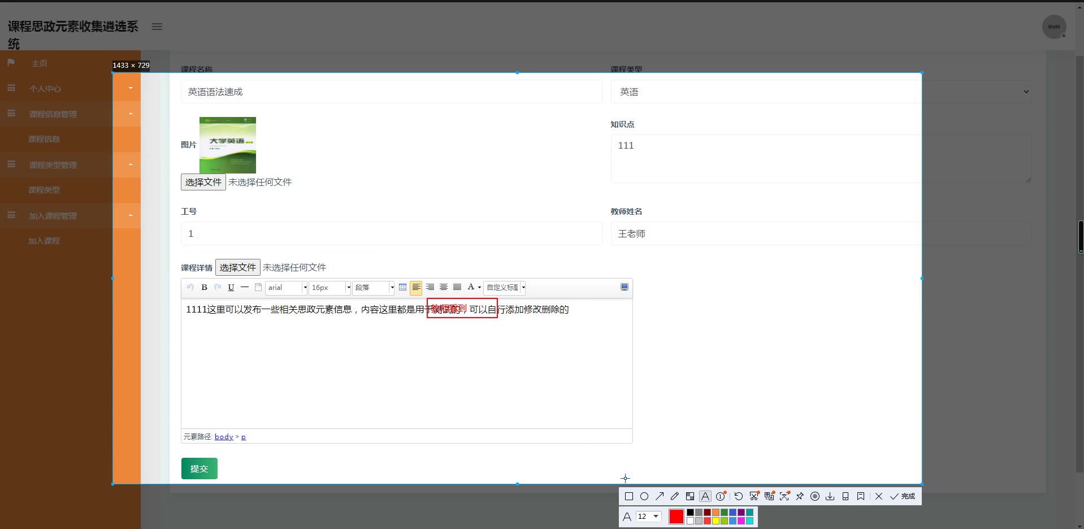The height and width of the screenshot is (529, 1084).
Task: Click the 课程名称 input field
Action: [392, 92]
